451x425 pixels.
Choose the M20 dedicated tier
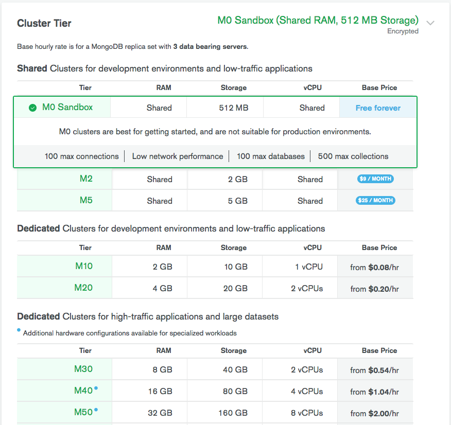click(x=83, y=288)
